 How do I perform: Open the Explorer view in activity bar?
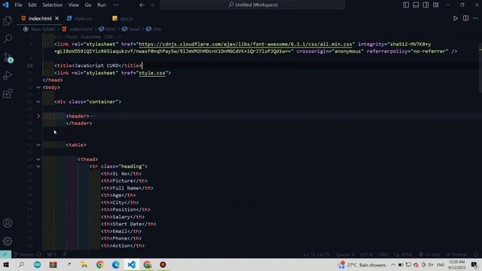coord(8,20)
